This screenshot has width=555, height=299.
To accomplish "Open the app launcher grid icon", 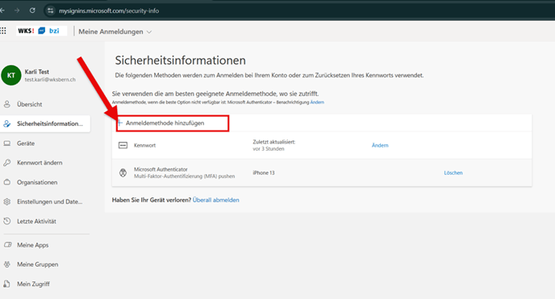I will [3, 31].
